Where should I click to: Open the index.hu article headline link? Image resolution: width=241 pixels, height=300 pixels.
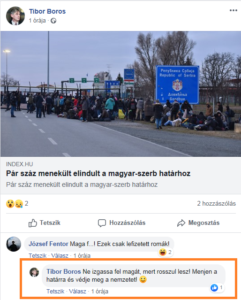(98, 174)
